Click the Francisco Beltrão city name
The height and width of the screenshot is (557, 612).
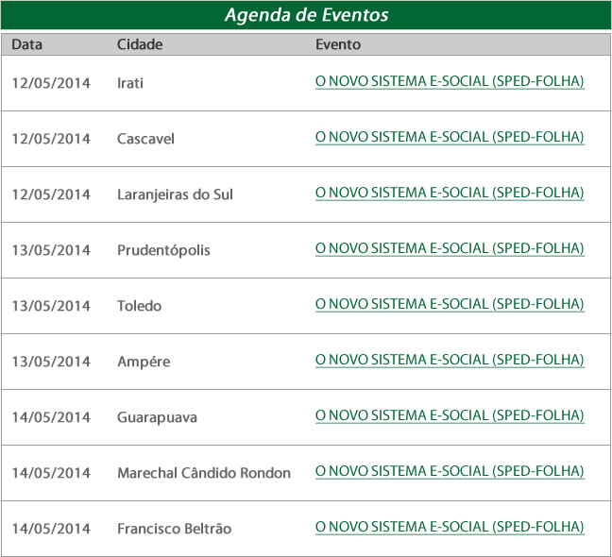[x=174, y=529]
